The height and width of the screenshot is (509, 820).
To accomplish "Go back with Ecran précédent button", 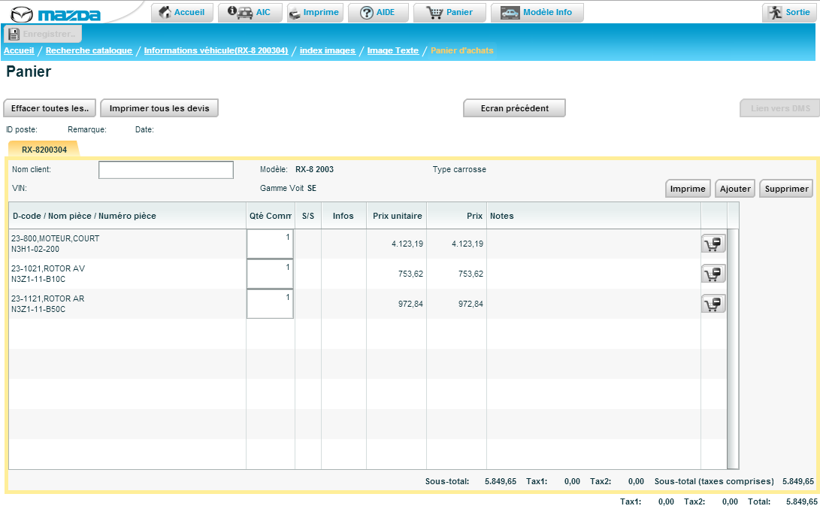I will point(514,108).
